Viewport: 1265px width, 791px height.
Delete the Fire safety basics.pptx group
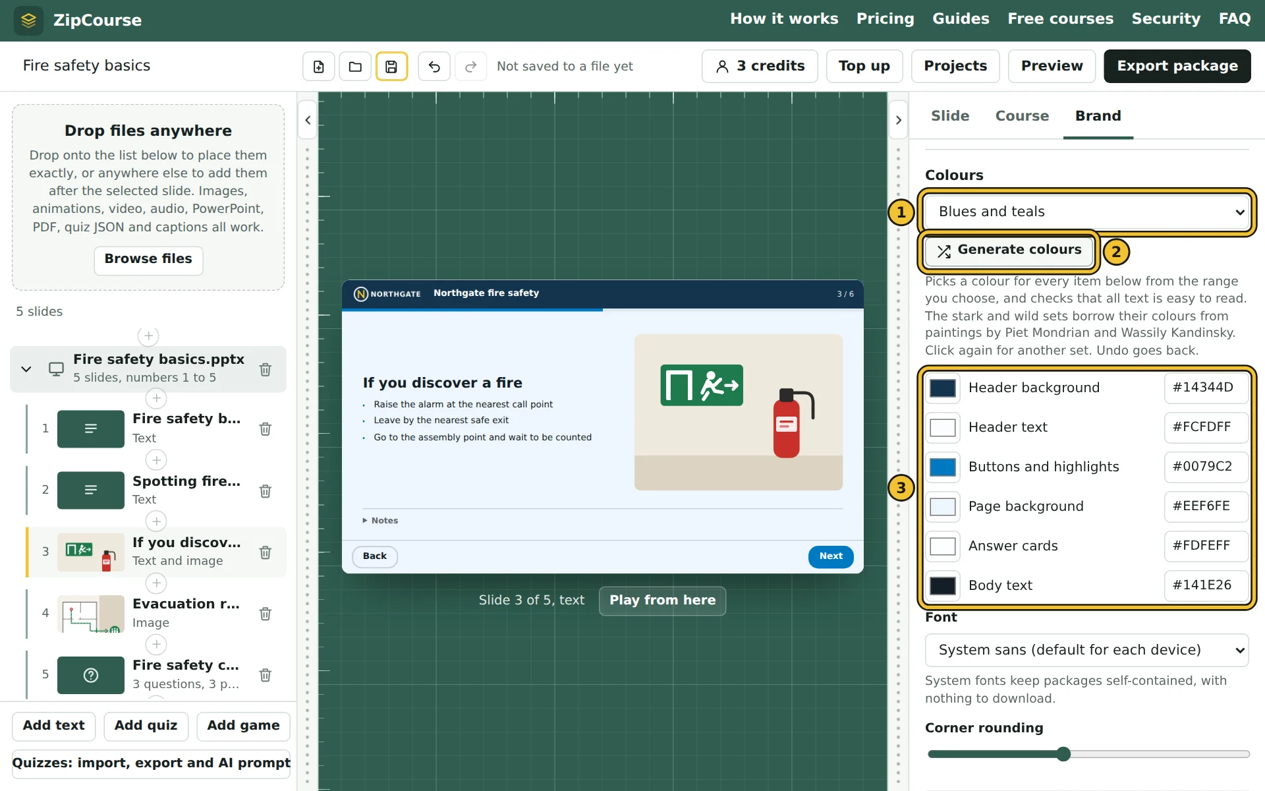[265, 369]
